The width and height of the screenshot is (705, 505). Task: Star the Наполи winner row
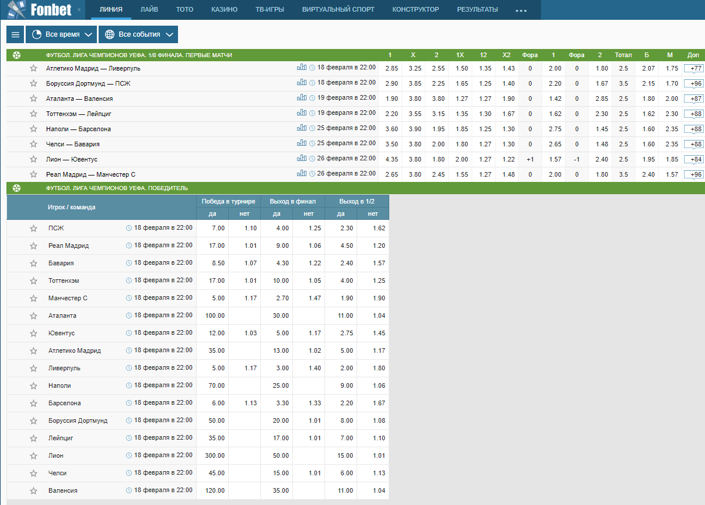click(x=33, y=386)
